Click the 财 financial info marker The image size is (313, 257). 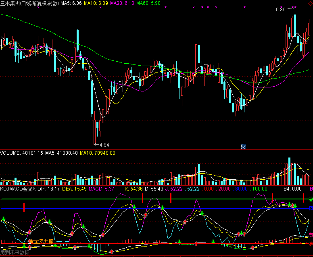[x=243, y=147]
